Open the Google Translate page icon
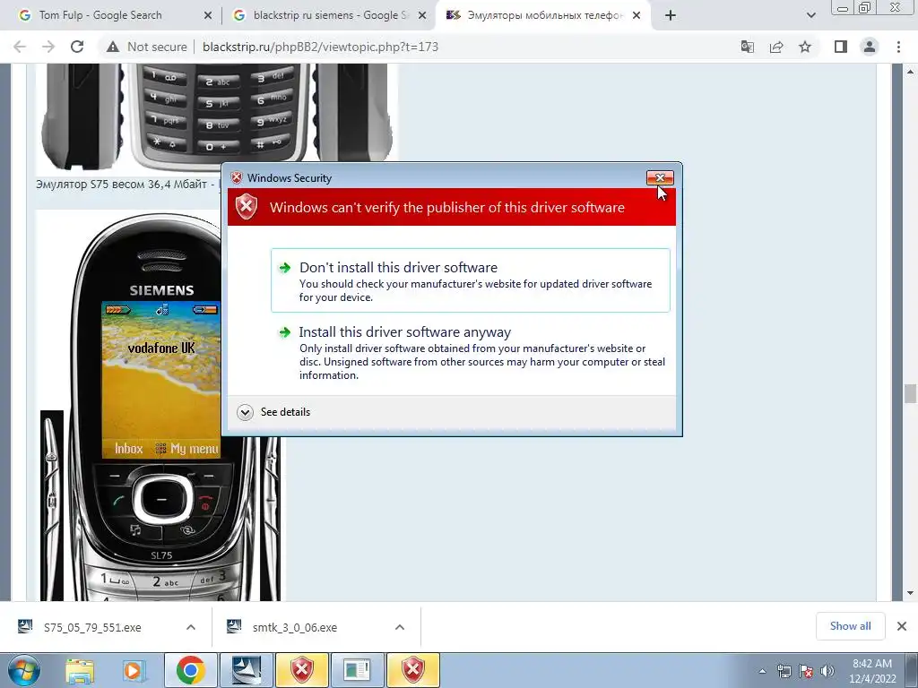 coord(748,47)
